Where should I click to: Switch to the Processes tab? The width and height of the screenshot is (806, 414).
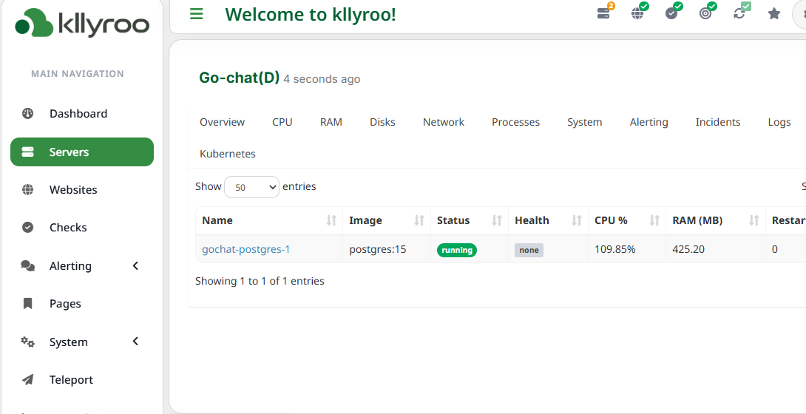pos(515,122)
